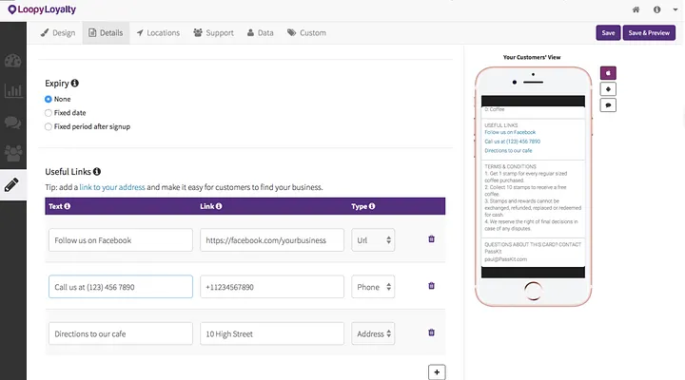
Task: Open the dashboard palette icon in sidebar
Action: pos(12,61)
